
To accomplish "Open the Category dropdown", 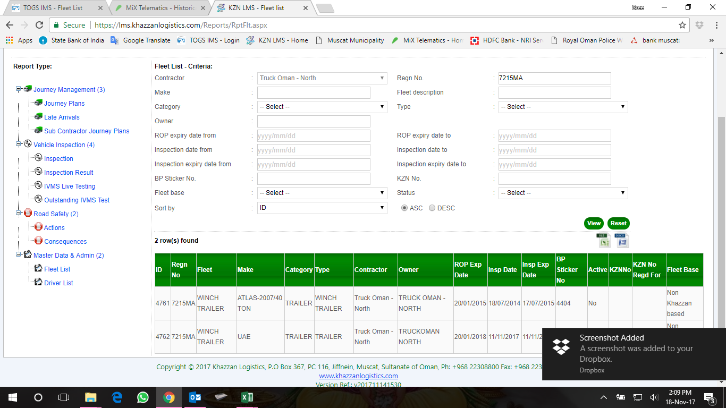I will click(x=322, y=107).
